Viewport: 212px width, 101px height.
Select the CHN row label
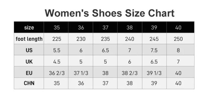[29, 83]
